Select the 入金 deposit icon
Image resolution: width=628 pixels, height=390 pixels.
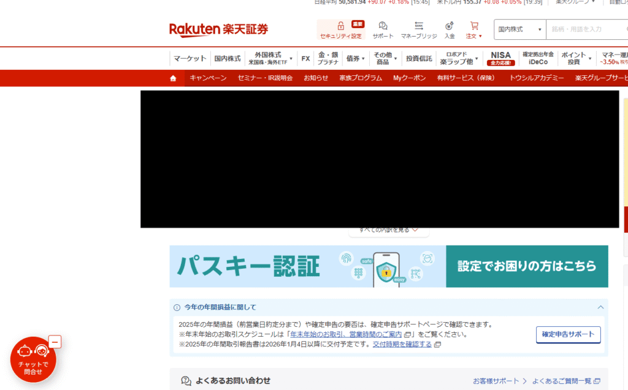point(450,28)
